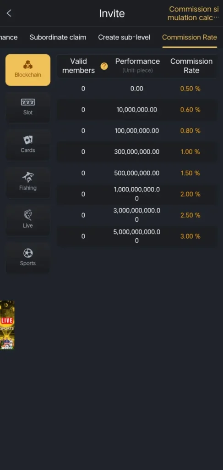223x470 pixels.
Task: Select the Slot game category
Action: point(28,107)
